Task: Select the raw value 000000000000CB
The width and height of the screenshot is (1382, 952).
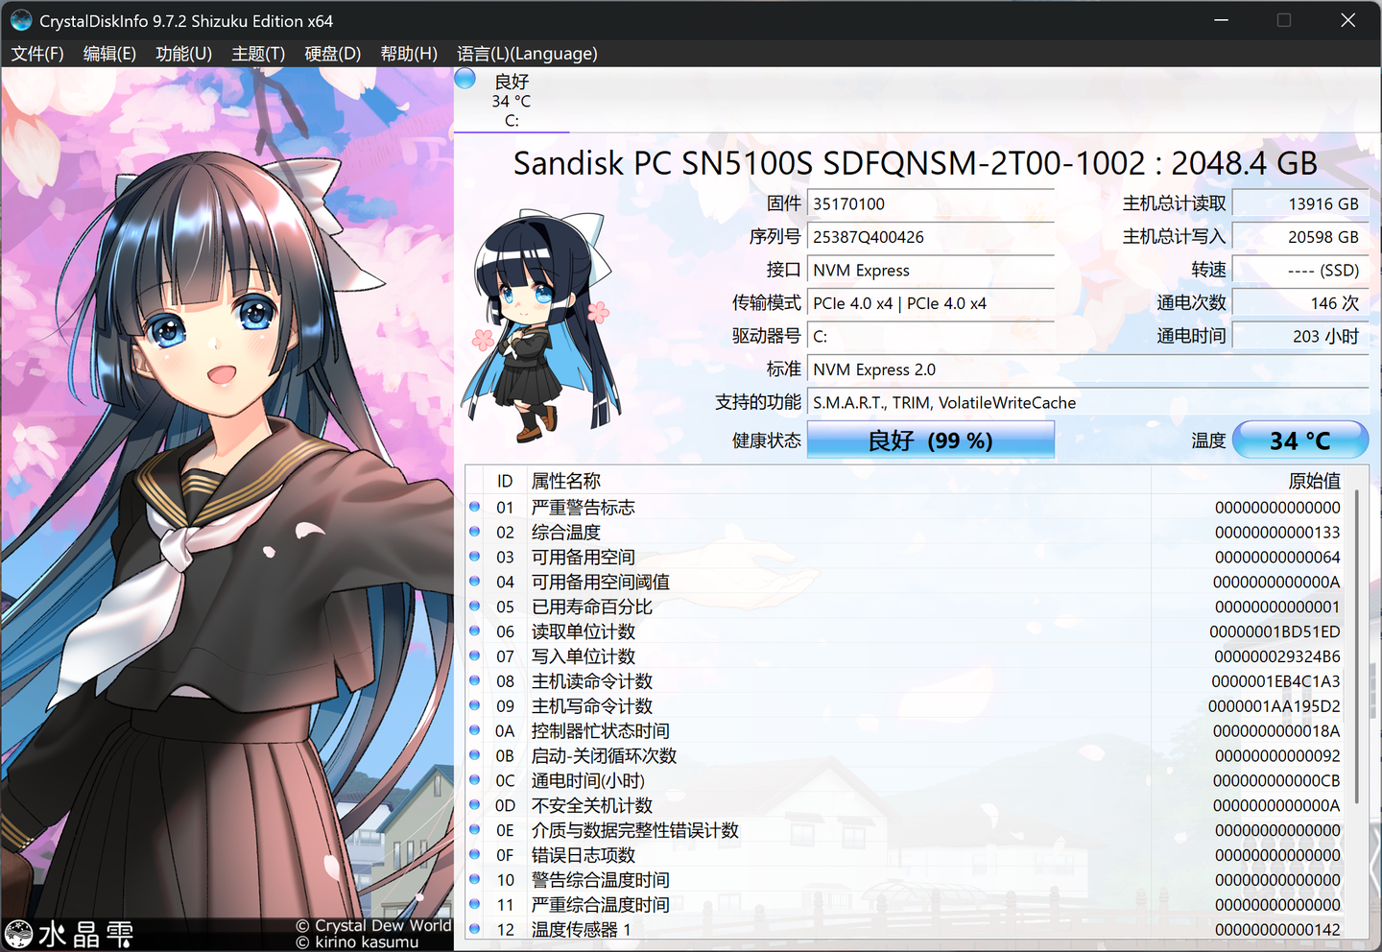Action: [1276, 780]
